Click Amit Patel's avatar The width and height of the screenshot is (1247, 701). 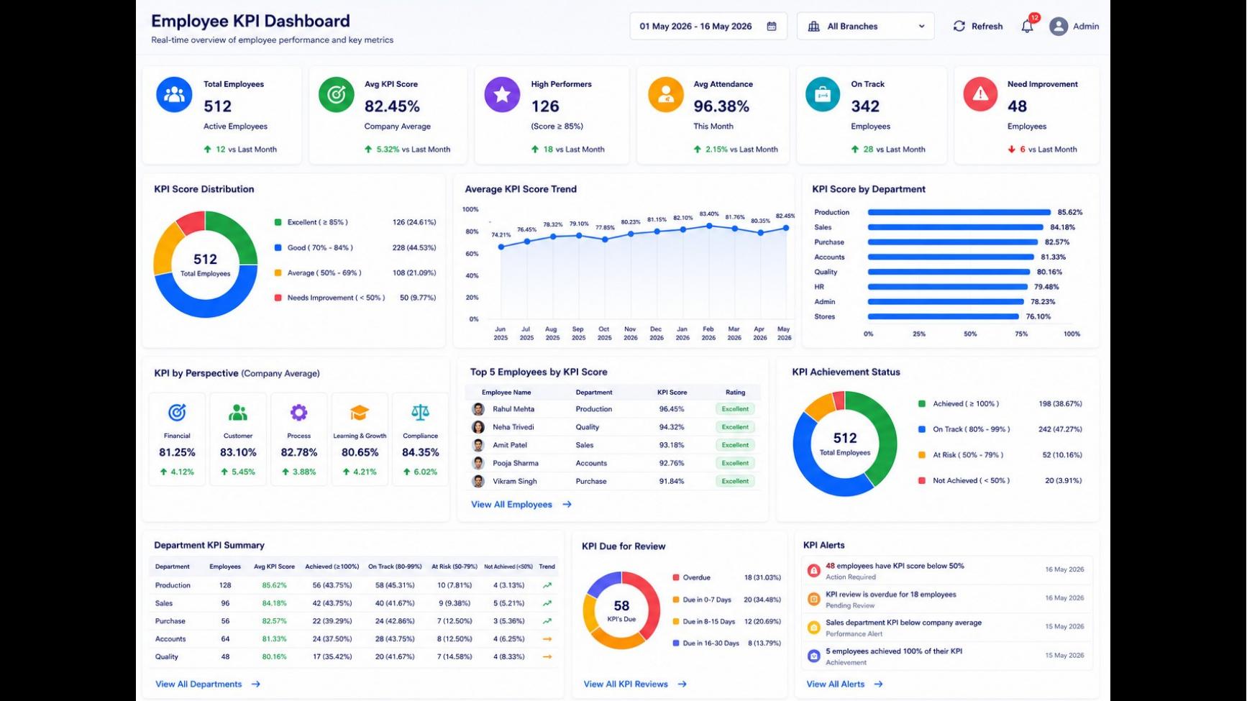coord(478,445)
